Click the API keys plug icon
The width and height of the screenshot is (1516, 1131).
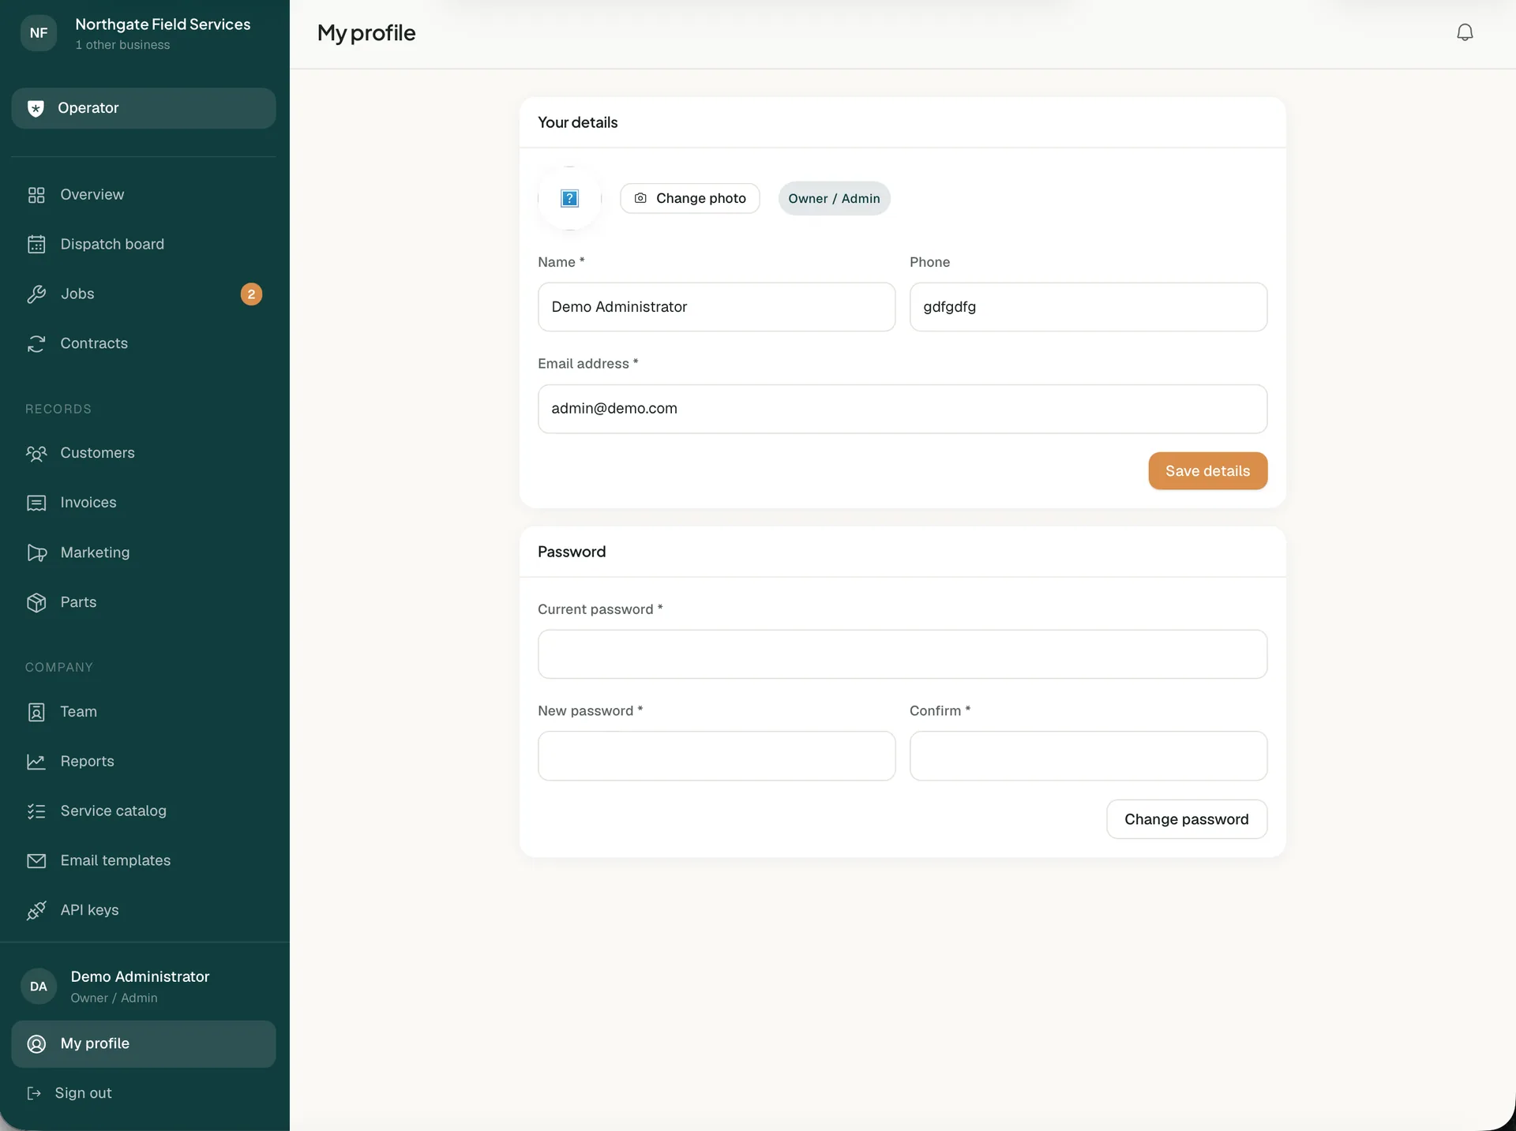tap(36, 911)
